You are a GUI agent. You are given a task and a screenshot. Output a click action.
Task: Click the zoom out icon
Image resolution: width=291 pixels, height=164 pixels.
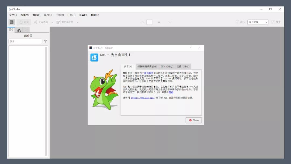click(x=237, y=22)
